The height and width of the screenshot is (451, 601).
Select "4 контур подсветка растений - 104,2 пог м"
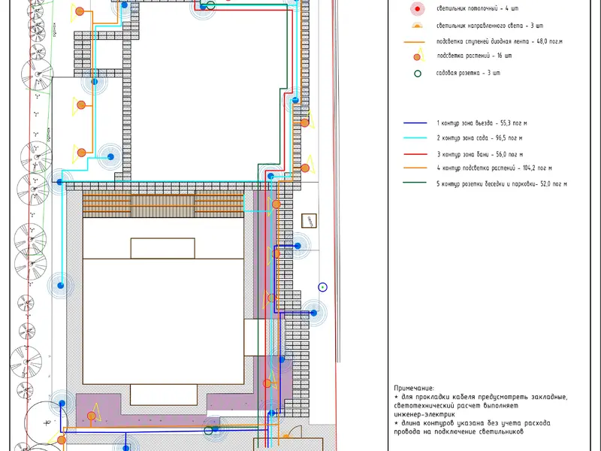[494, 168]
